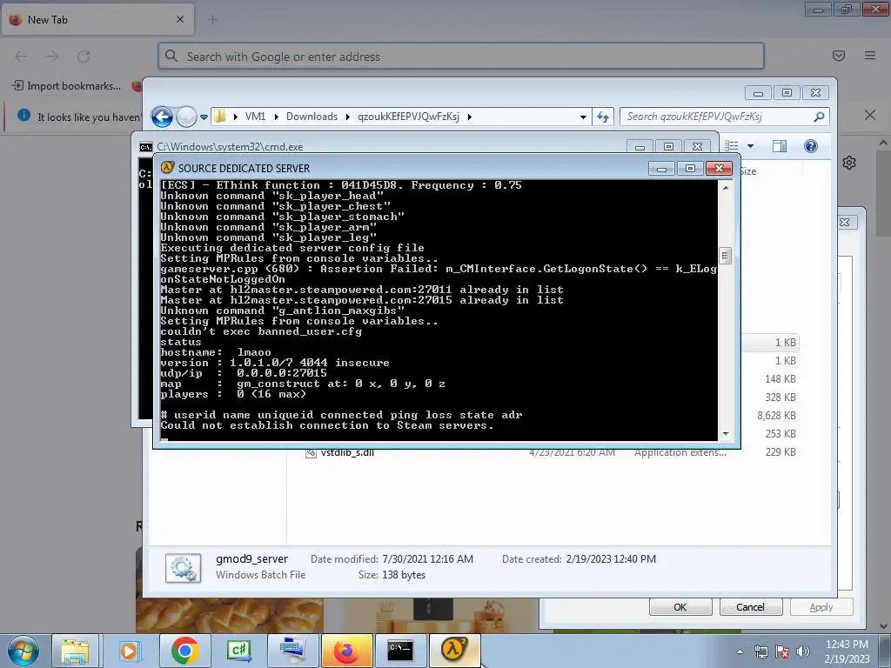Click Action Center flag tray icon
891x668 pixels.
(x=782, y=651)
